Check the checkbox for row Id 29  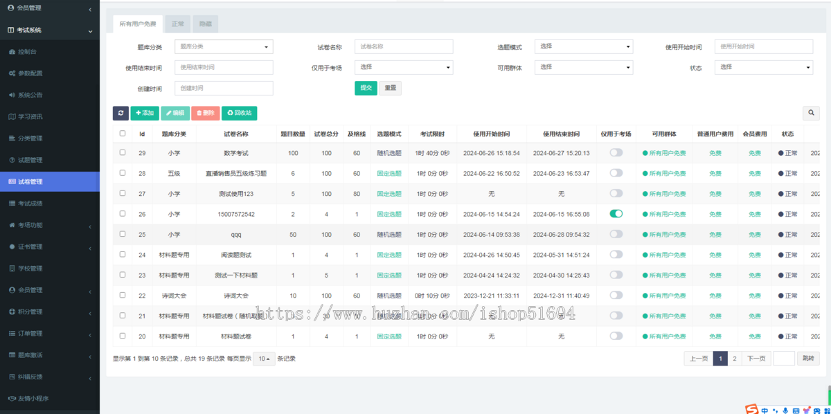(123, 152)
